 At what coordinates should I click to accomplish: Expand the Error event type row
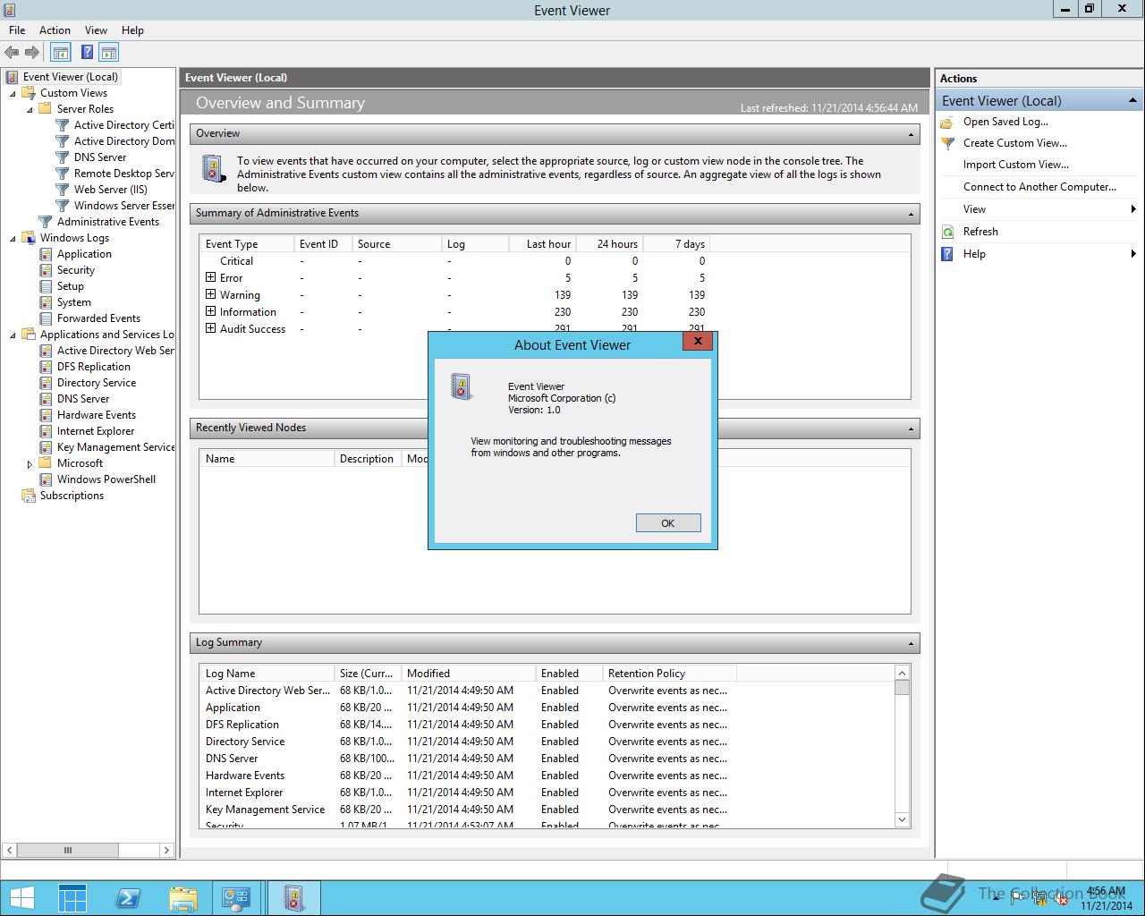211,277
